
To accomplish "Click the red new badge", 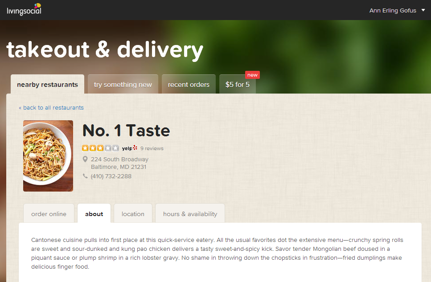I will (x=252, y=75).
